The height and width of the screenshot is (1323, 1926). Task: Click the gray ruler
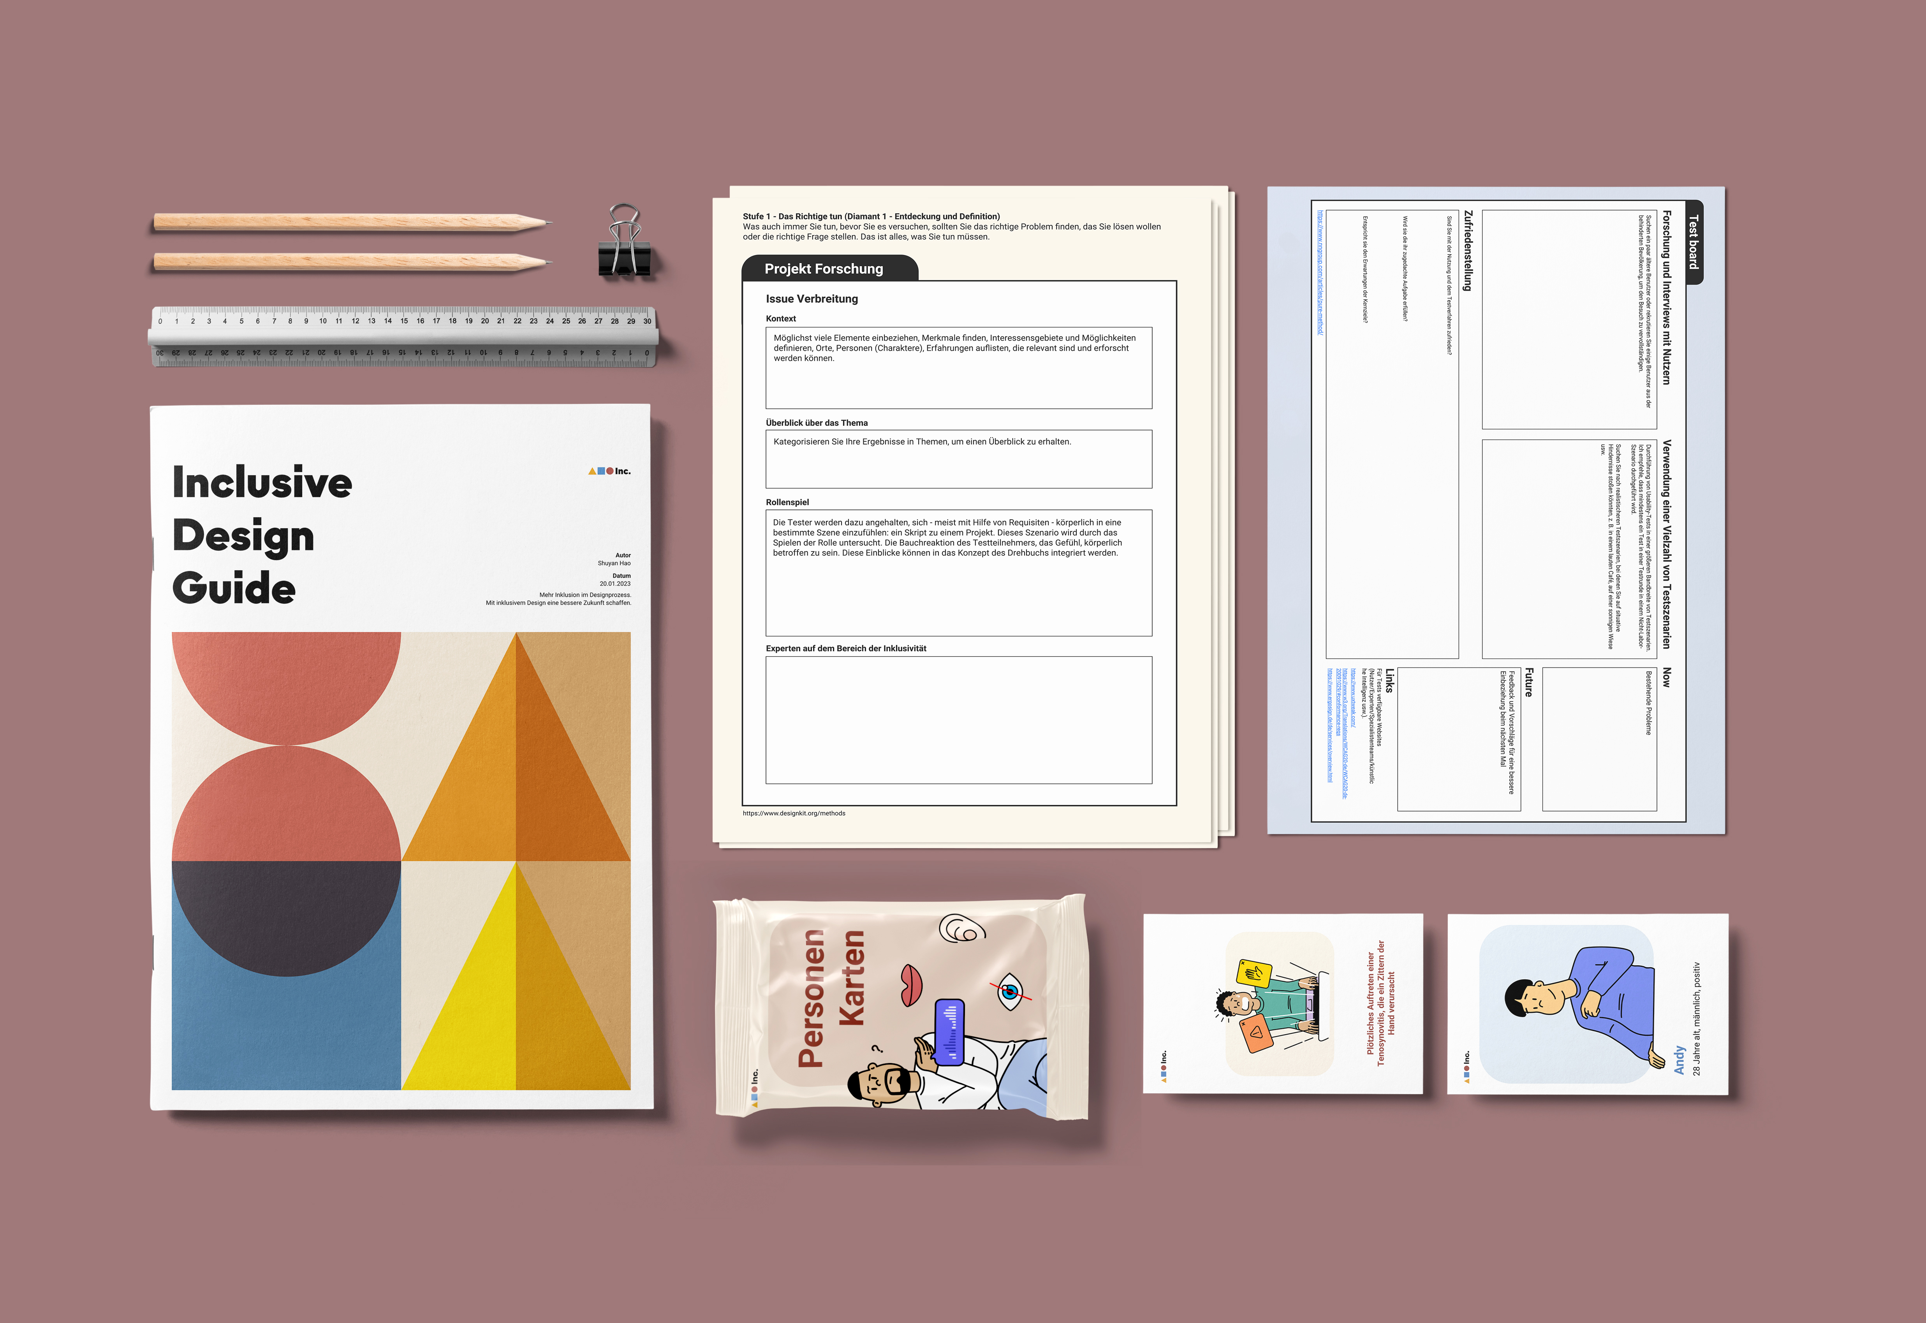(x=403, y=337)
